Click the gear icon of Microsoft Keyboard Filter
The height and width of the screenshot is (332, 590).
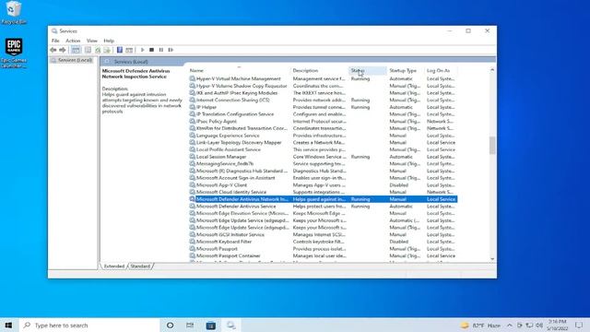click(193, 242)
